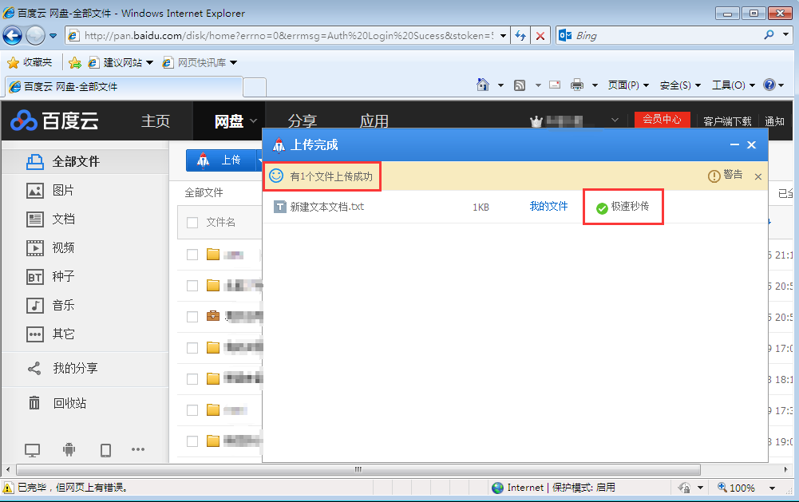Viewport: 799px width, 502px height.
Task: Expand the address bar URL dropdown
Action: 503,36
